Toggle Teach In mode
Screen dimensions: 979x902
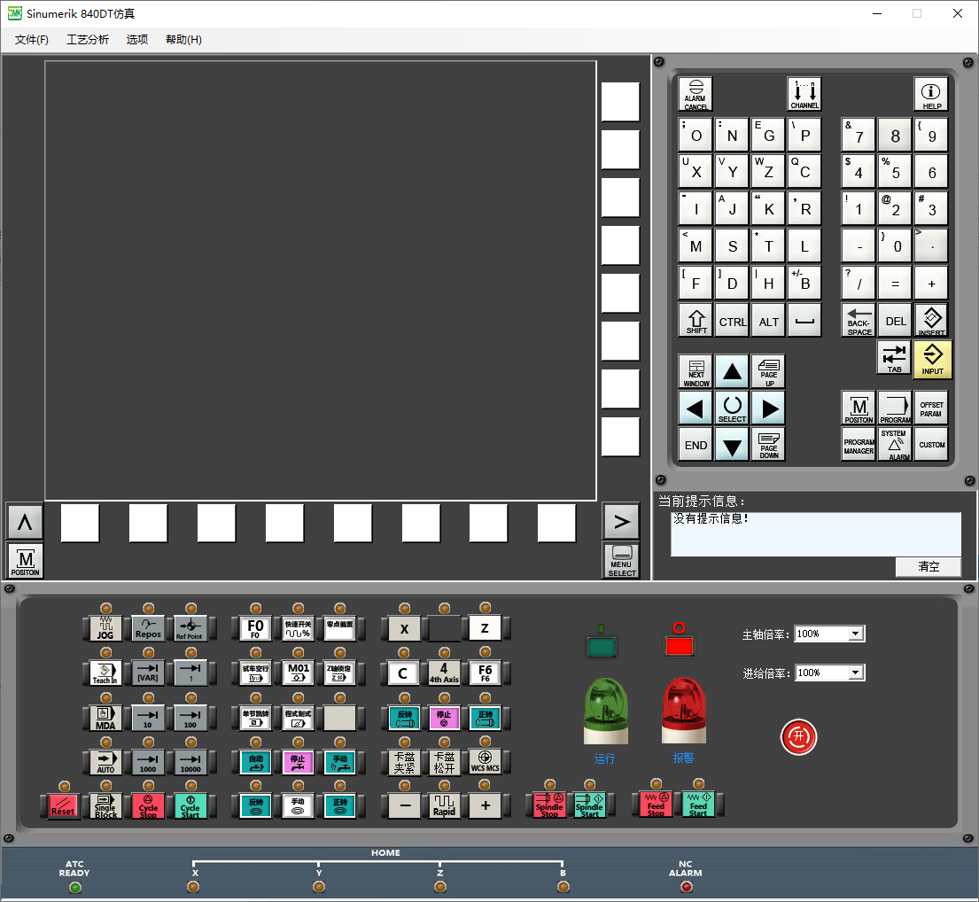[105, 673]
